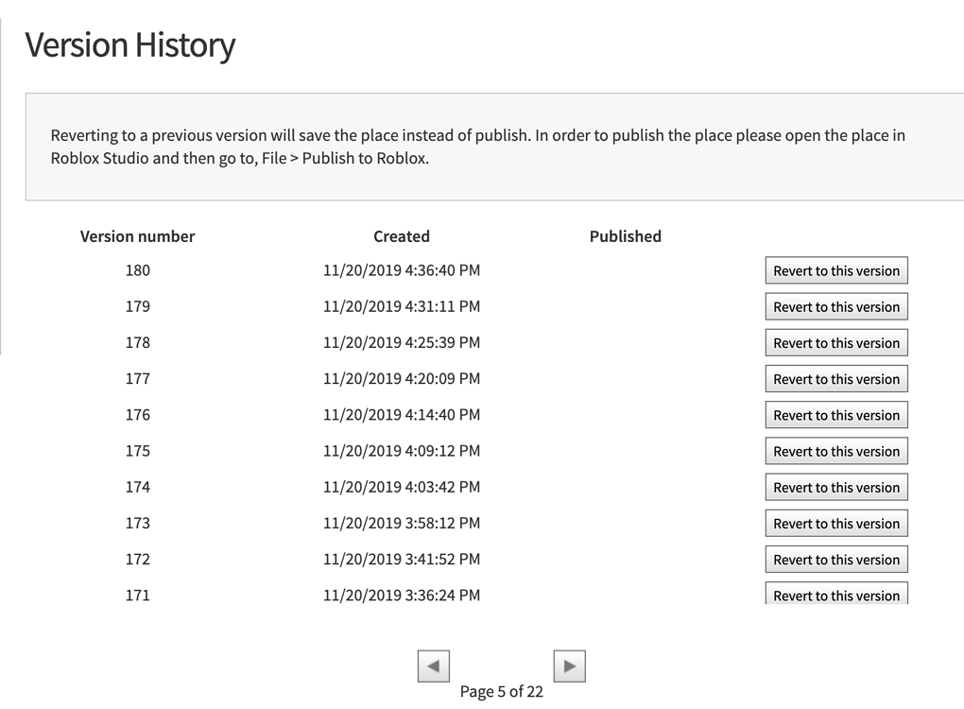The height and width of the screenshot is (709, 964).
Task: Click the Version History page title
Action: tap(129, 45)
